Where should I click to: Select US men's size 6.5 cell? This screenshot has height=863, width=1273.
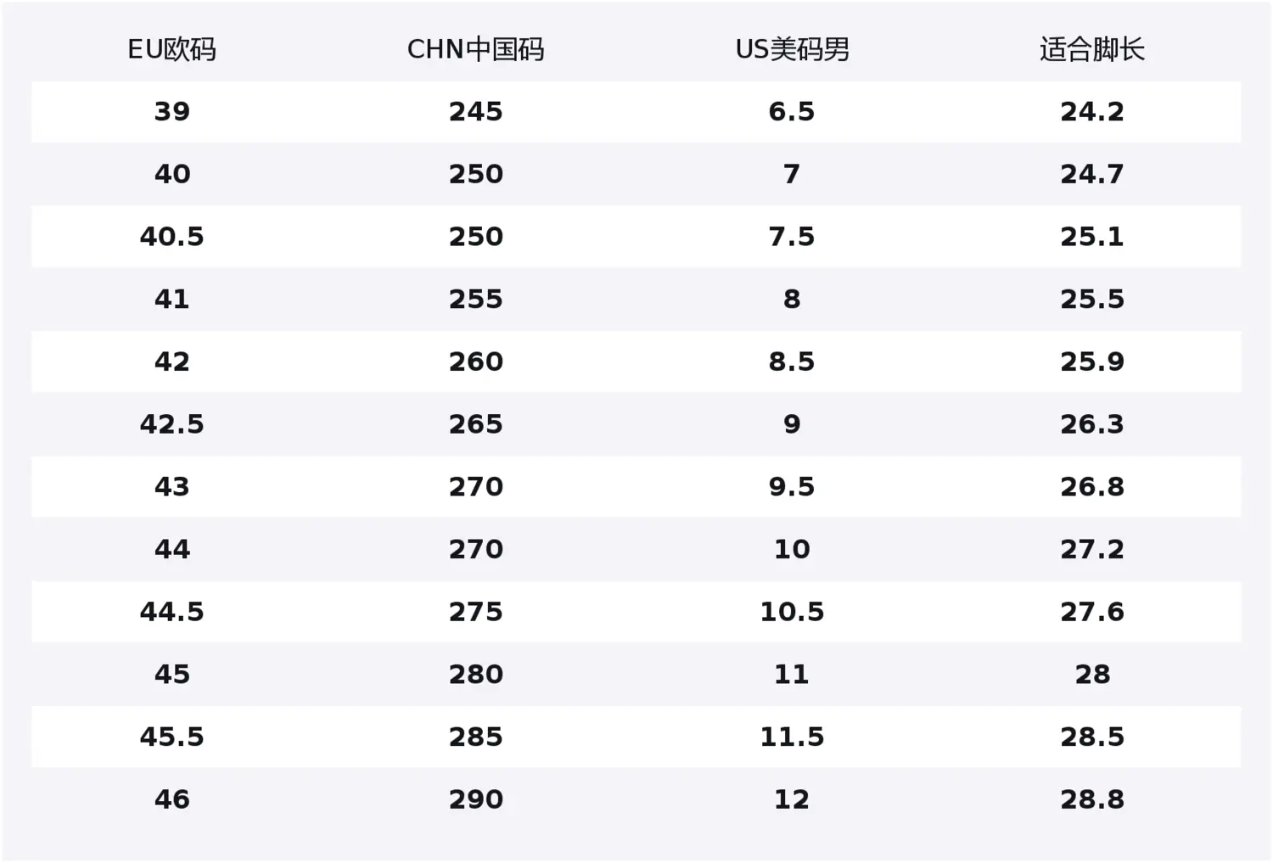(792, 112)
